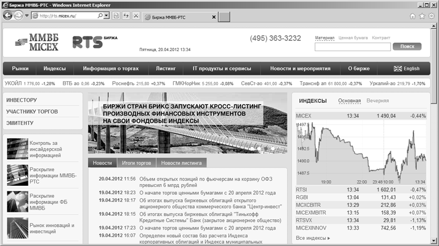The width and height of the screenshot is (439, 246).
Task: Open the browser Tools gear icon
Action: pyautogui.click(x=432, y=16)
